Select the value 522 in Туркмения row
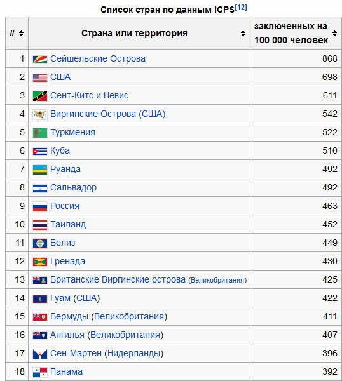Viewport: 342px width, 381px height. [x=329, y=133]
